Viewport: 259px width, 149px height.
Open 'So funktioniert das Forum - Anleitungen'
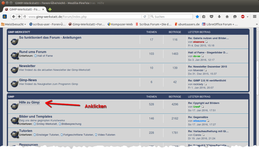pyautogui.click(x=50, y=37)
